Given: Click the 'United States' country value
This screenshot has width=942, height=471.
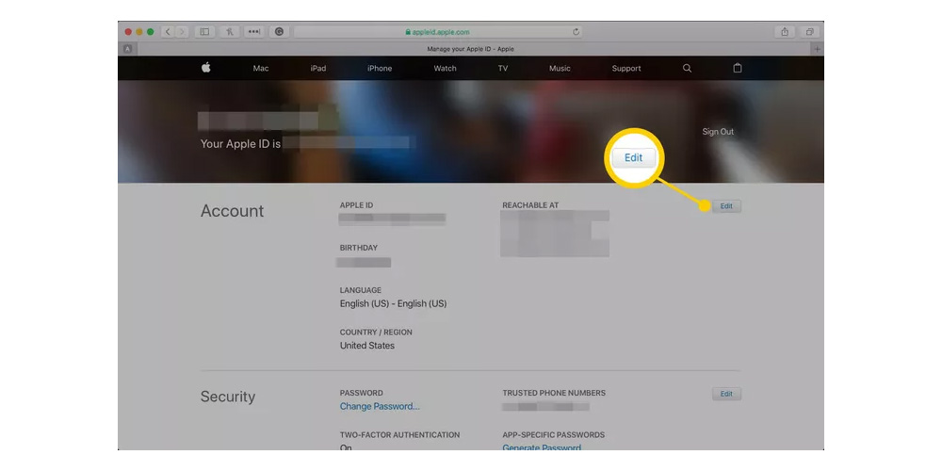Looking at the screenshot, I should 367,346.
